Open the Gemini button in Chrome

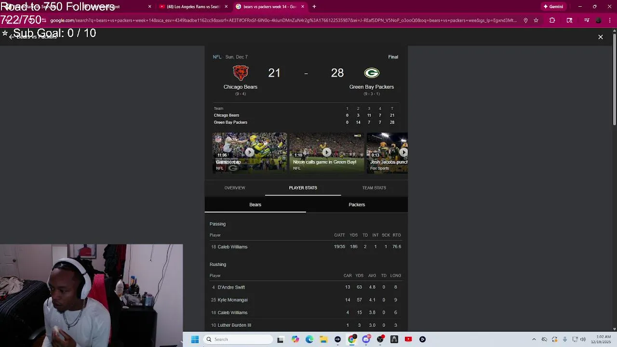click(x=553, y=7)
